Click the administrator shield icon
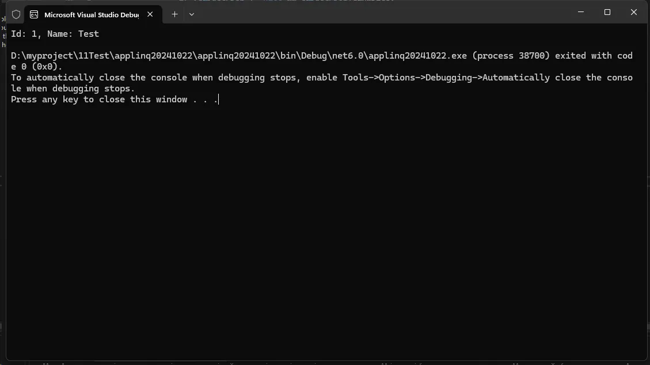The height and width of the screenshot is (365, 650). point(16,14)
